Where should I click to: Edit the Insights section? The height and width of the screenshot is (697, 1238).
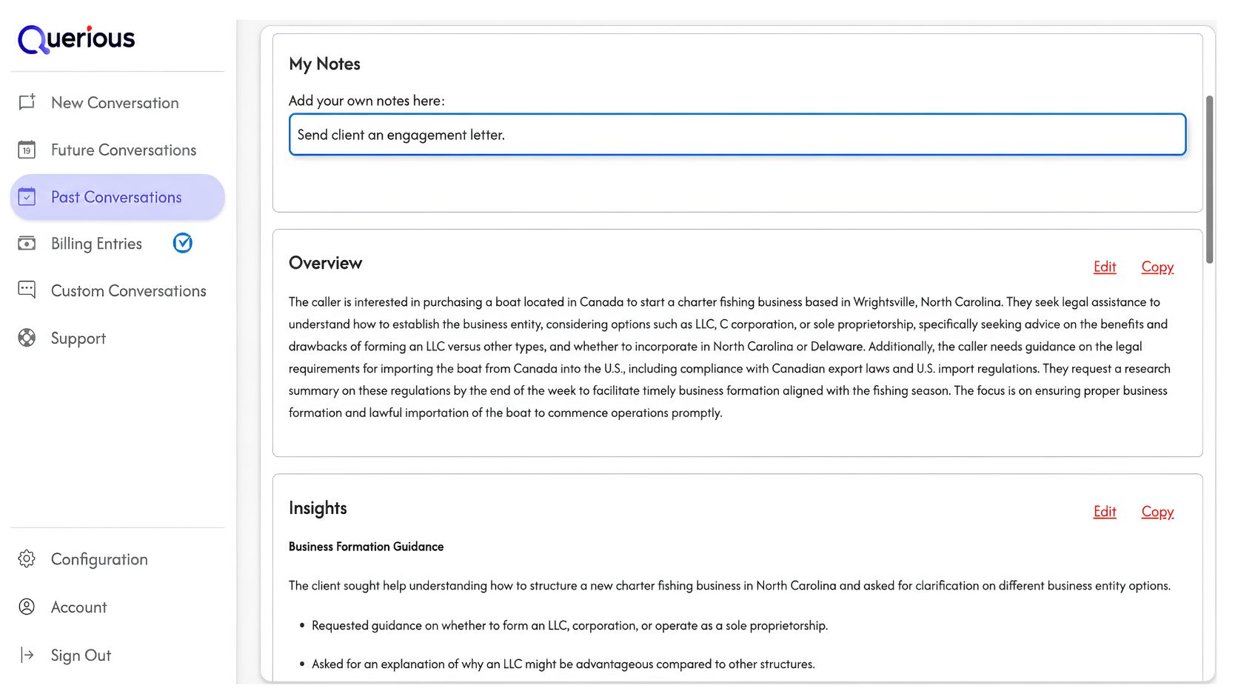click(x=1105, y=512)
